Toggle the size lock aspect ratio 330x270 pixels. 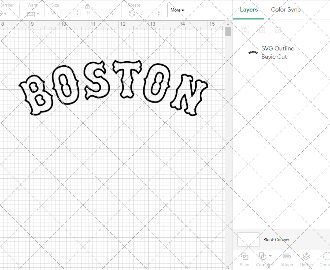click(x=87, y=6)
